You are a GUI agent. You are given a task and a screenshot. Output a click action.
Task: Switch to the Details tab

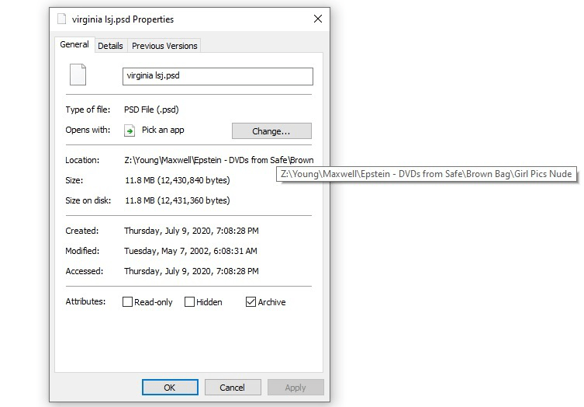[110, 46]
